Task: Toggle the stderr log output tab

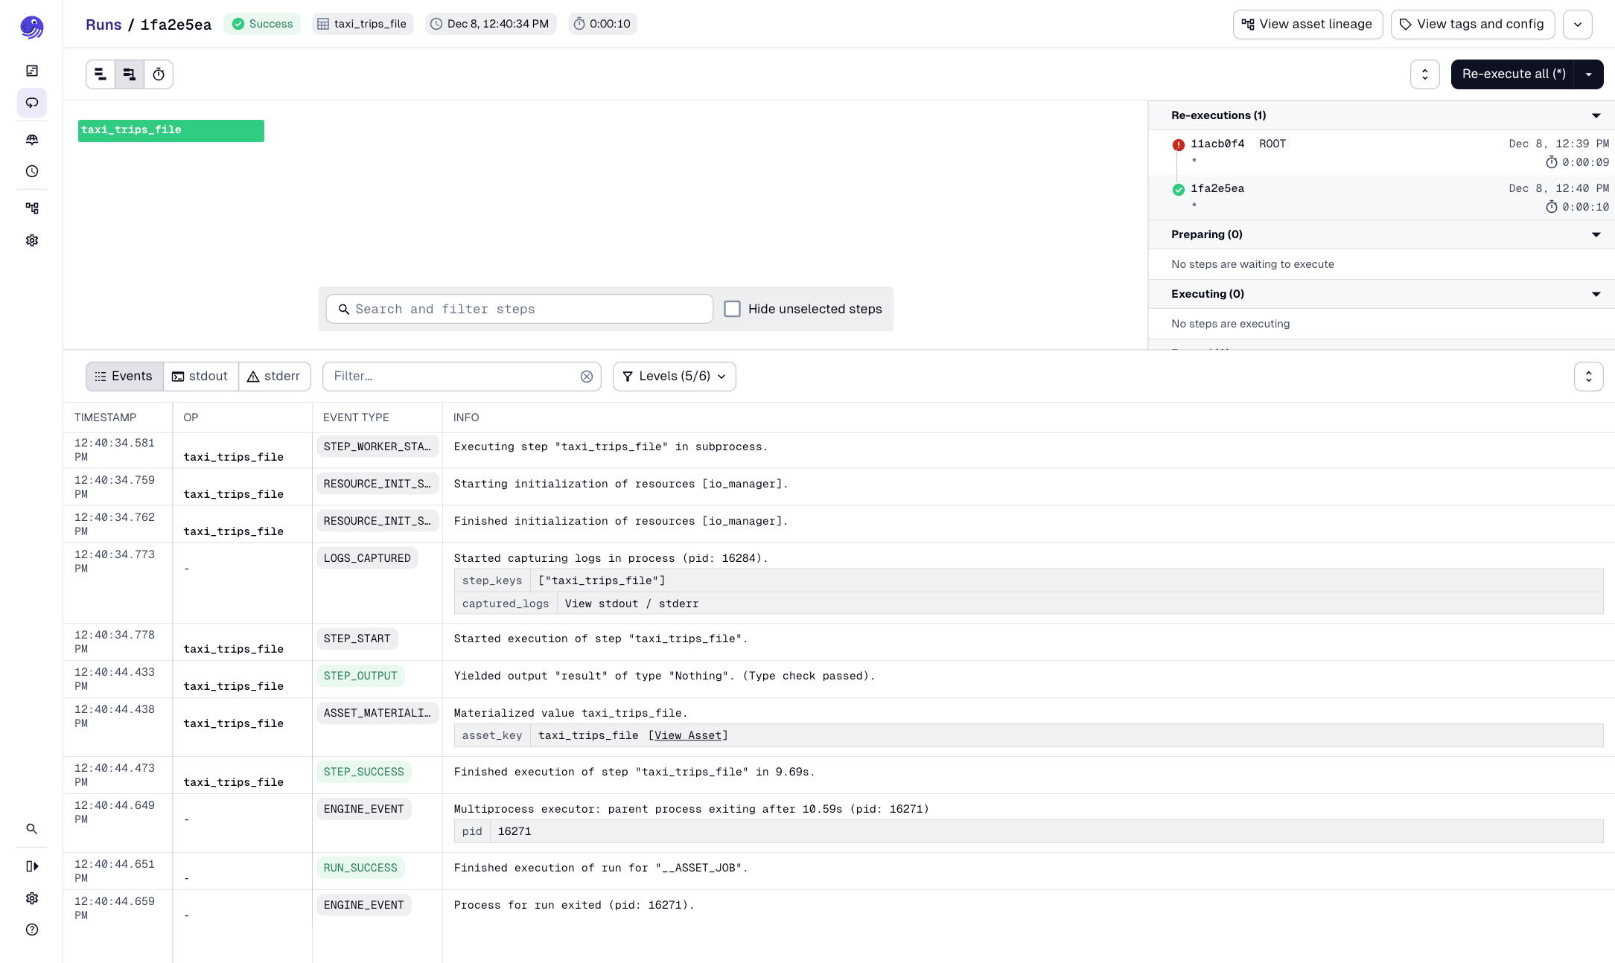Action: pos(274,376)
